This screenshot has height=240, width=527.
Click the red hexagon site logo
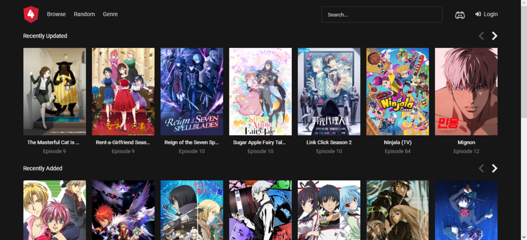31,14
